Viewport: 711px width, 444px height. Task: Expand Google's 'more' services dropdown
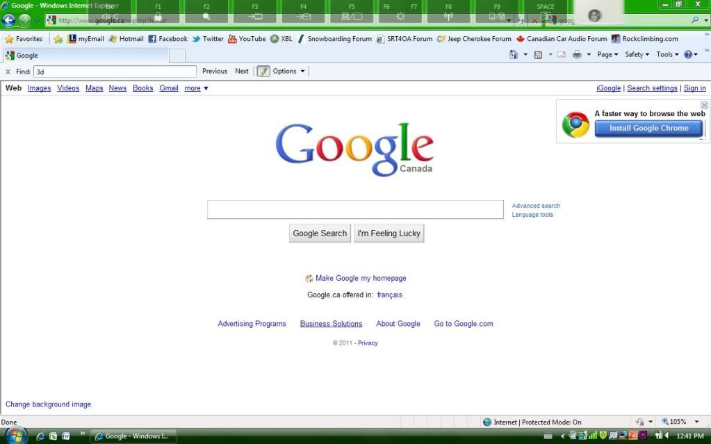point(196,88)
